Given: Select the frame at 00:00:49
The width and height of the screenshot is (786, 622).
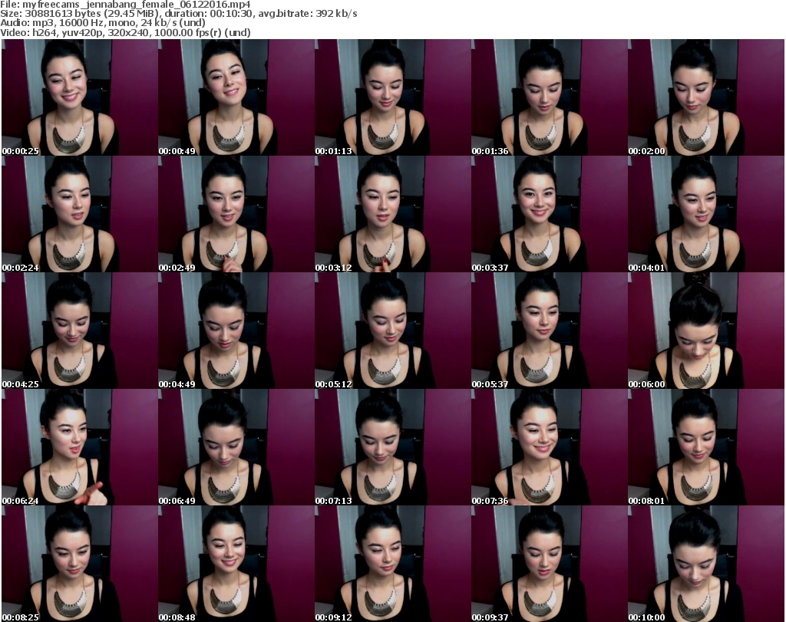Looking at the screenshot, I should 236,97.
